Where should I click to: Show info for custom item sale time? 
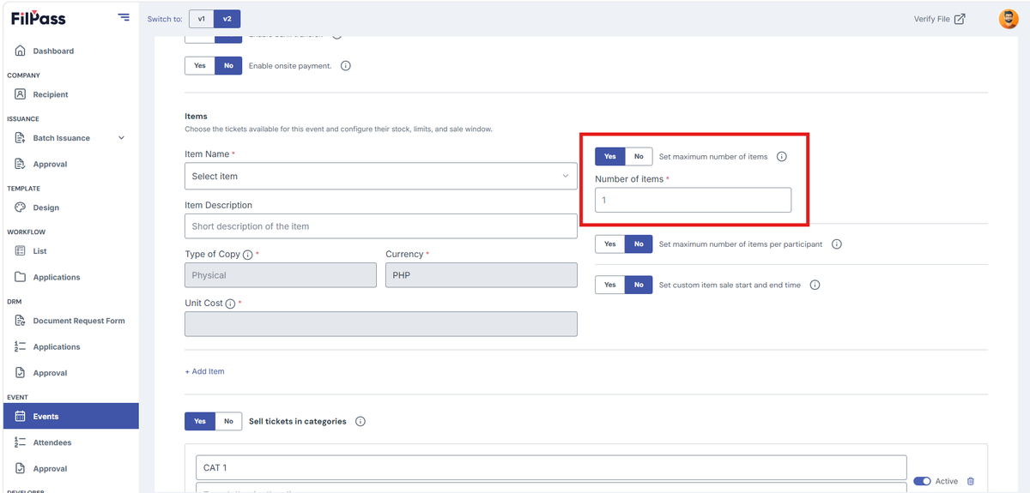tap(815, 285)
